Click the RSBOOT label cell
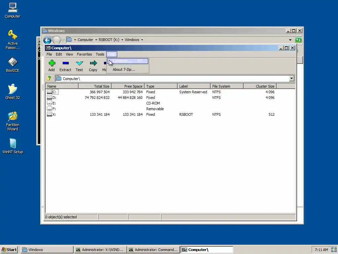This screenshot has width=338, height=254. tap(186, 114)
